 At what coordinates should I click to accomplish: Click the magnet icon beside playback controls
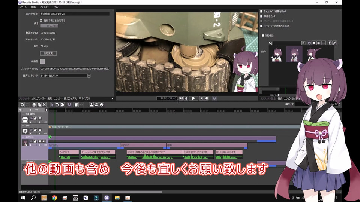[x=214, y=98]
